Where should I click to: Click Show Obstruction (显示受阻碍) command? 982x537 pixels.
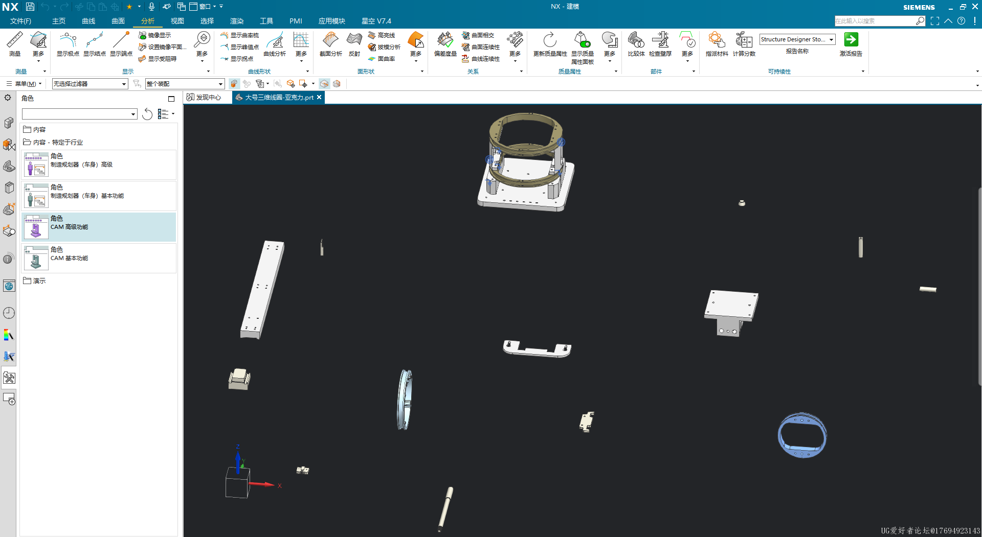tap(158, 59)
